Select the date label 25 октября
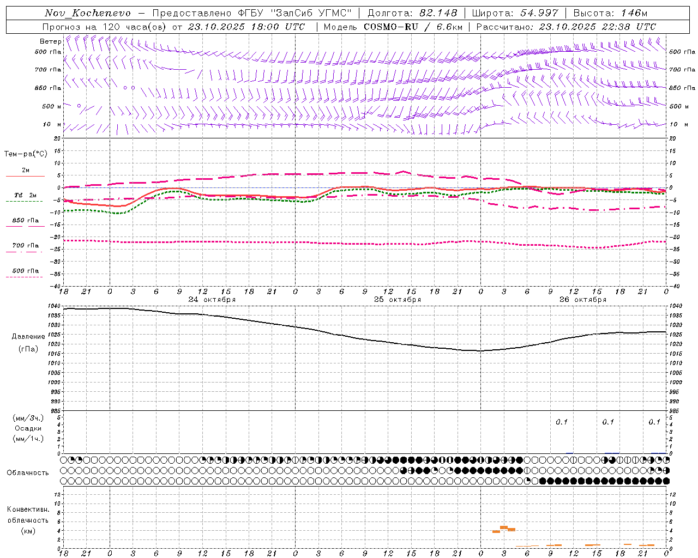The width and height of the screenshot is (698, 558). tap(398, 300)
